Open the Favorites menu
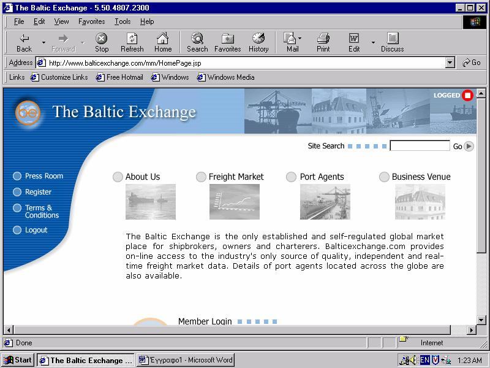Image resolution: width=490 pixels, height=368 pixels. tap(91, 21)
